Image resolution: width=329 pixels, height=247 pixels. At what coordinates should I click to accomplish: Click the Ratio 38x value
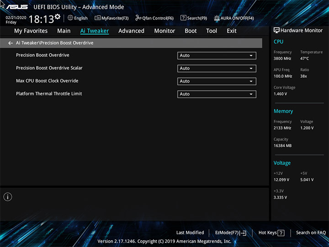303,76
